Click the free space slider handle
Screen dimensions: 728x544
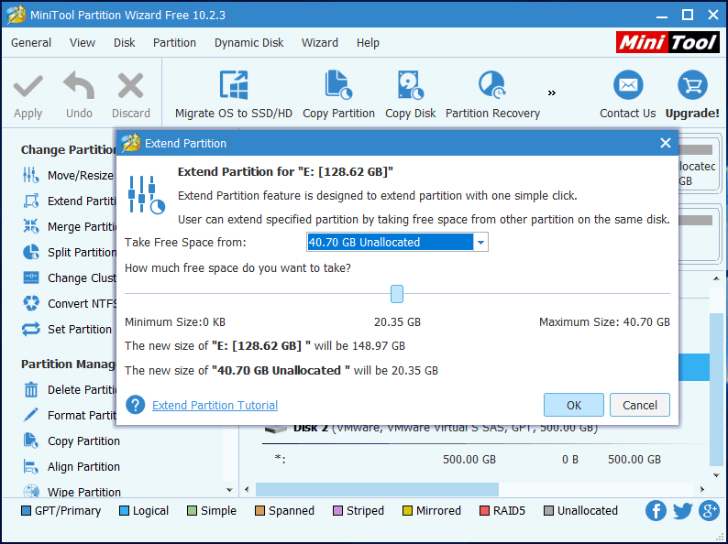point(397,294)
